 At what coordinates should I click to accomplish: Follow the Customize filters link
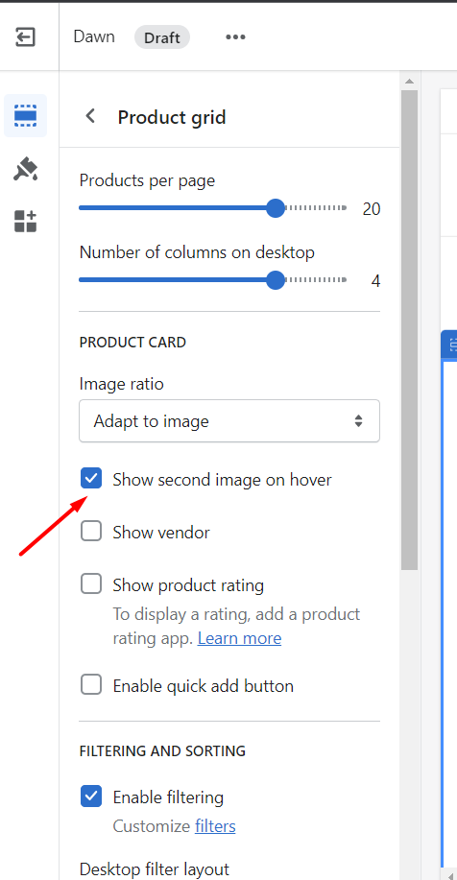coord(215,826)
